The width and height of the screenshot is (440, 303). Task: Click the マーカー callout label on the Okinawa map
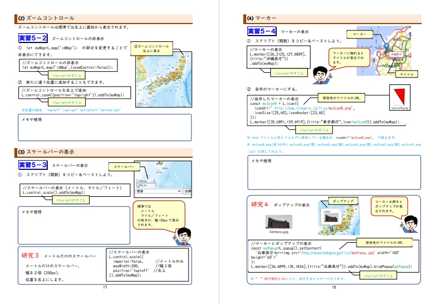coord(359,34)
